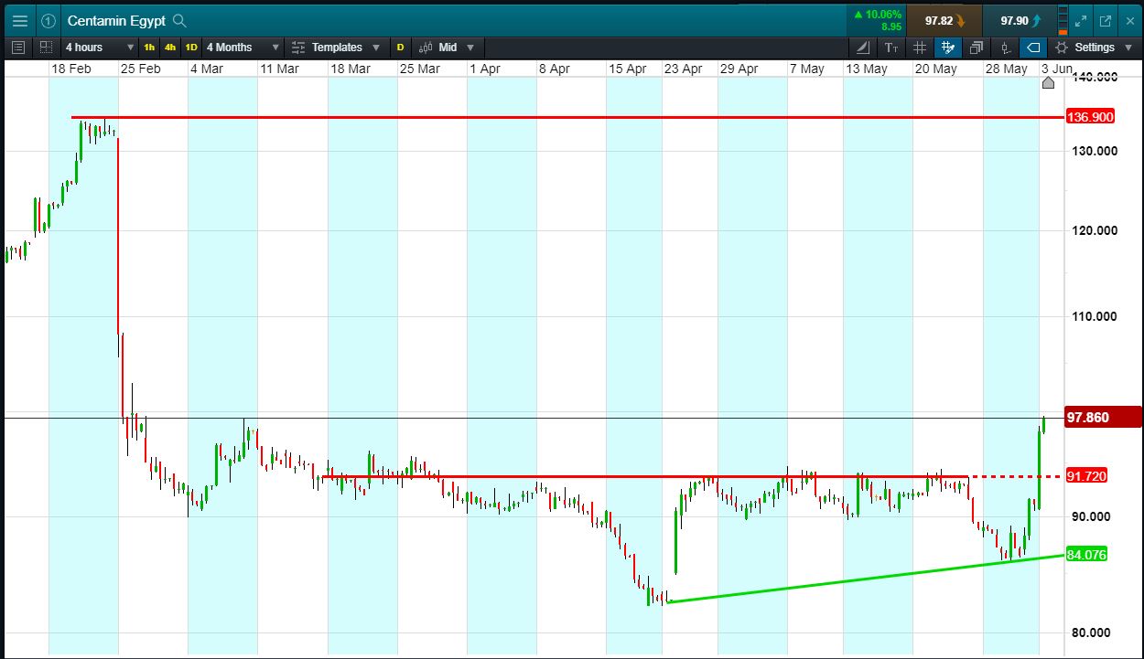Click the 97.90 buy price button
This screenshot has height=659, width=1144.
point(1020,20)
